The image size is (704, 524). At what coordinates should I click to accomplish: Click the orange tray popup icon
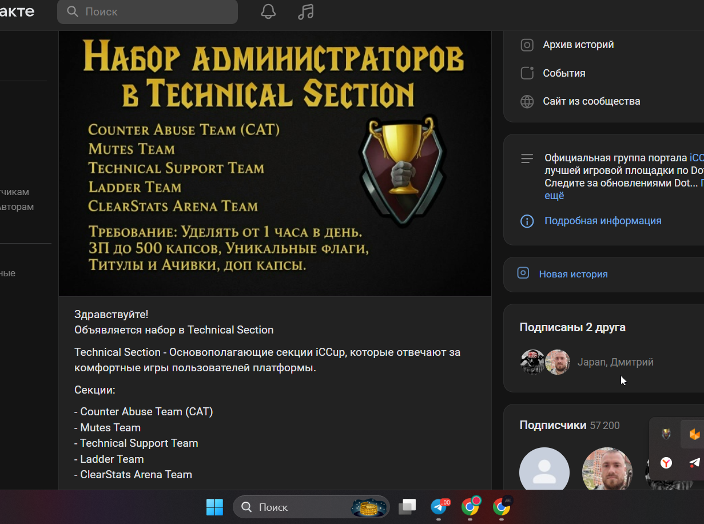pos(694,435)
